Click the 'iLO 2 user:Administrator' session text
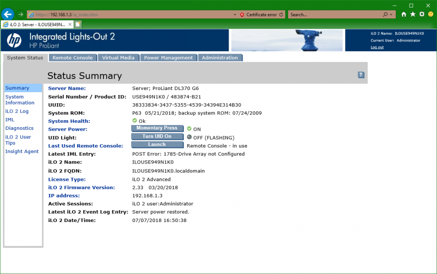The width and height of the screenshot is (437, 274). 163,204
